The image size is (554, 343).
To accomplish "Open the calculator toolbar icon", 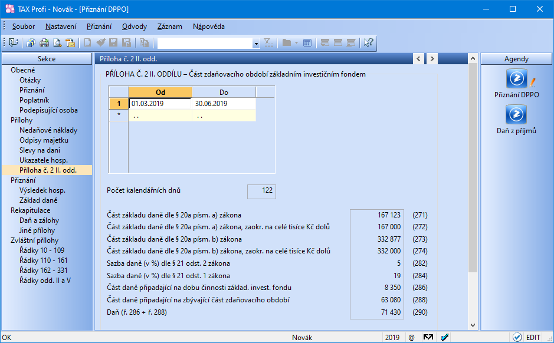I will pos(307,43).
